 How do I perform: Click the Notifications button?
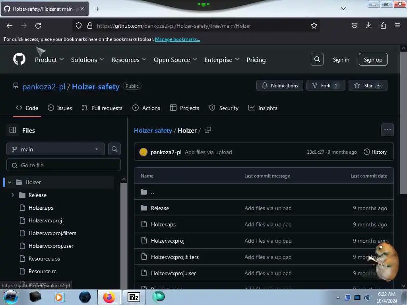[x=279, y=85]
